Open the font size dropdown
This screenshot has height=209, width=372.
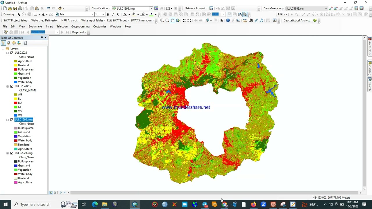pyautogui.click(x=103, y=15)
